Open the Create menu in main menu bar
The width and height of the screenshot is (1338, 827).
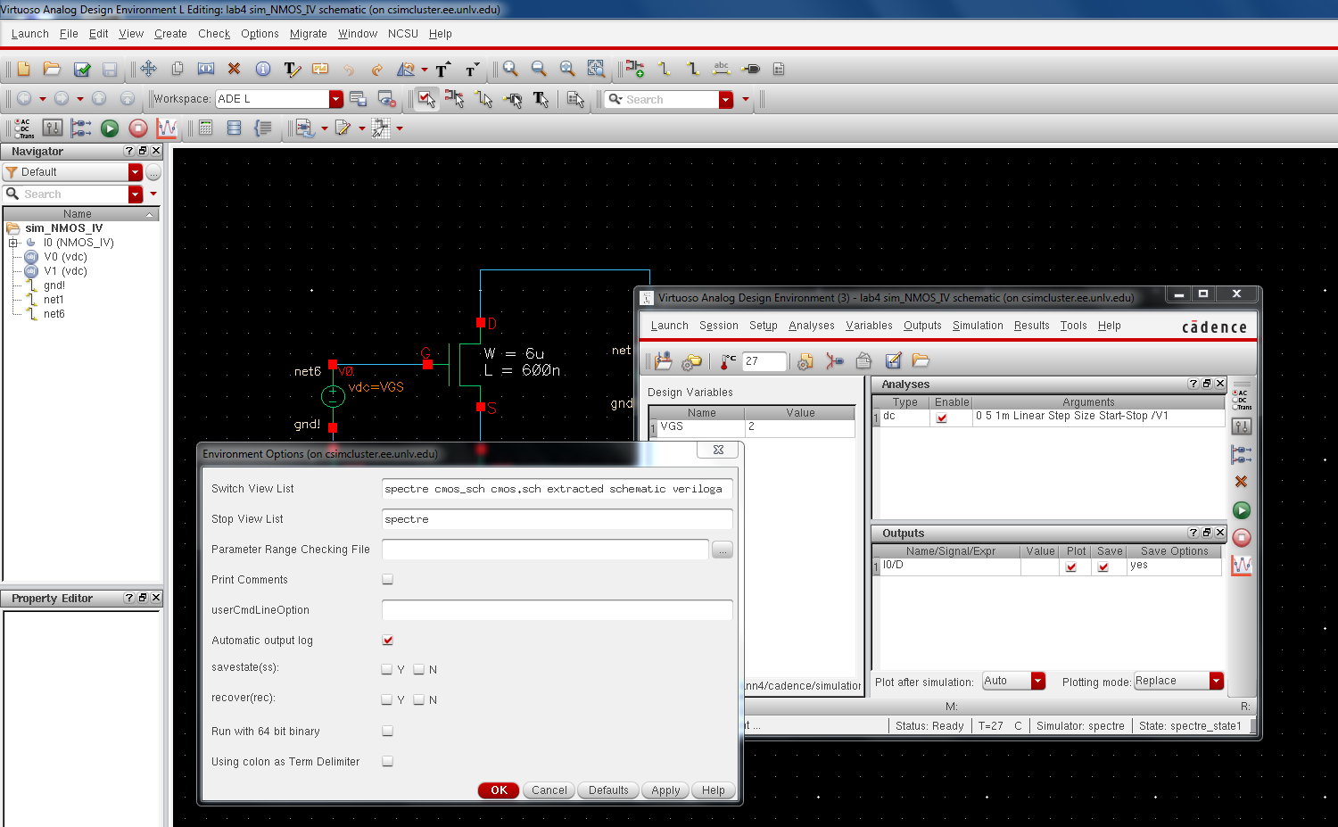[170, 34]
